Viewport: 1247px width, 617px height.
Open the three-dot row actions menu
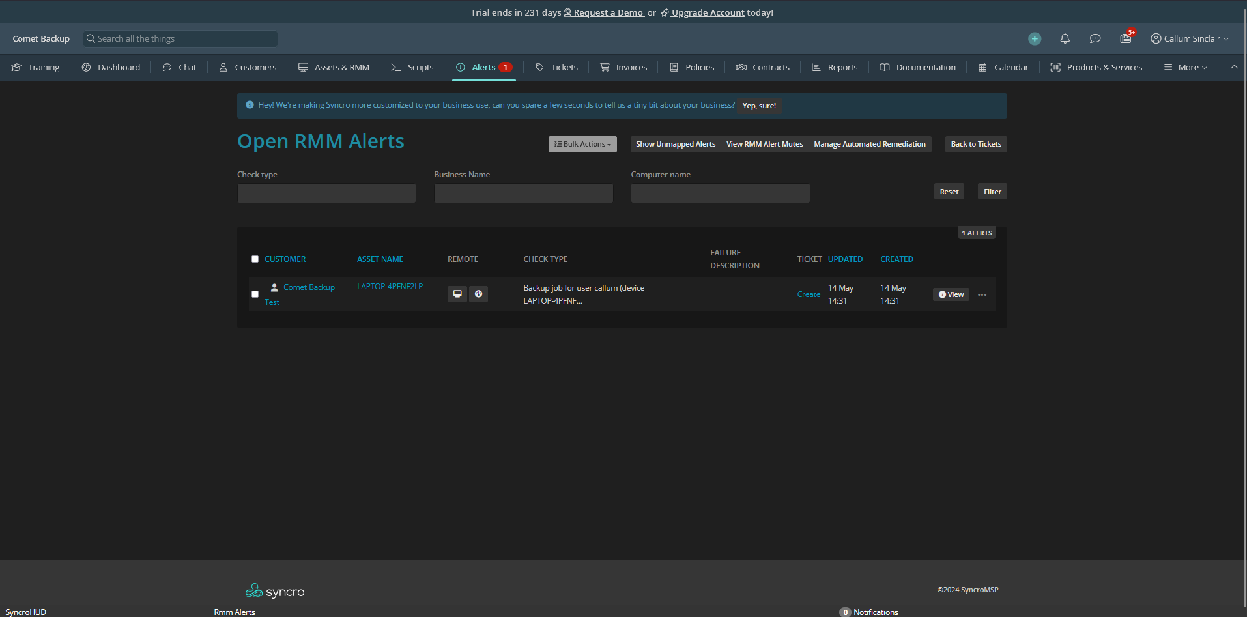click(982, 295)
